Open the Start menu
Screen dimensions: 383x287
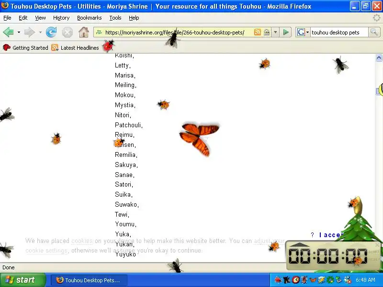pyautogui.click(x=23, y=280)
